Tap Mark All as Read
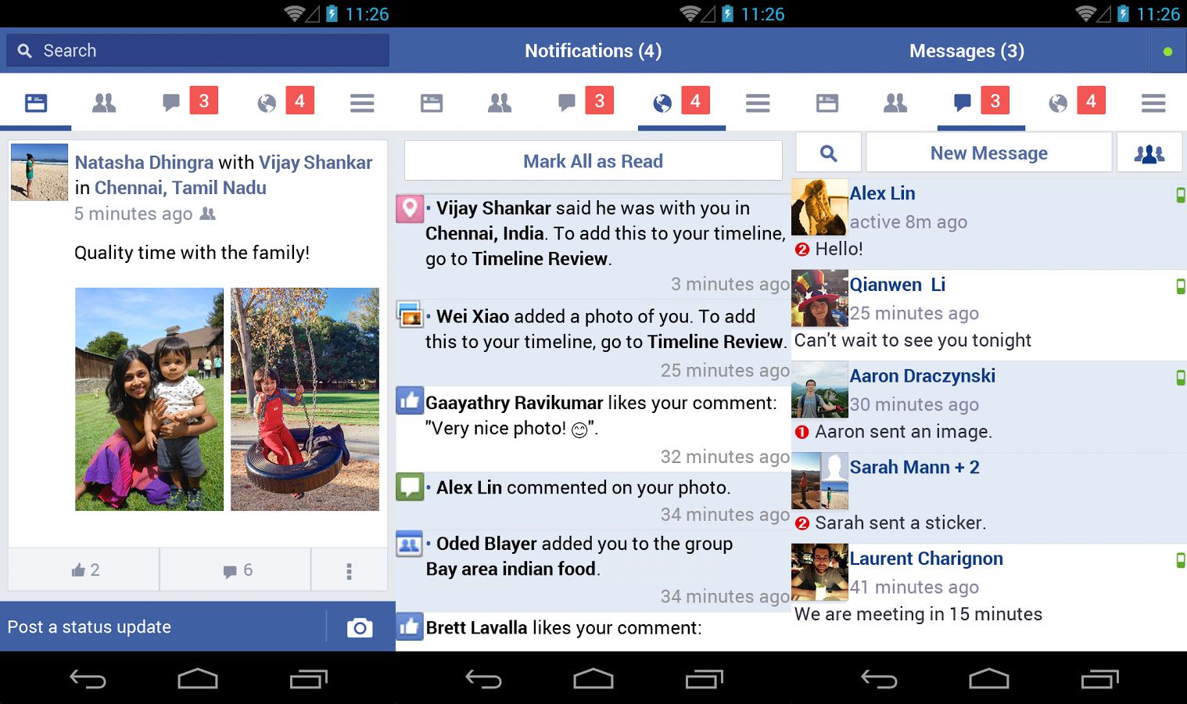Image resolution: width=1187 pixels, height=704 pixels. (593, 160)
